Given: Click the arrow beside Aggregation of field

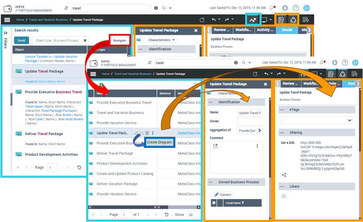Looking at the screenshot, I should point(259,131).
